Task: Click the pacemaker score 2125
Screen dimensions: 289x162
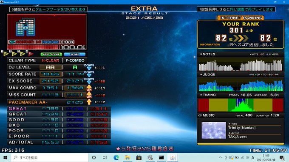Action: [x=75, y=102]
